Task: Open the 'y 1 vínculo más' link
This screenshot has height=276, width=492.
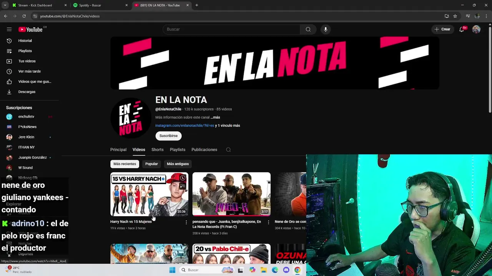Action: pos(228,126)
